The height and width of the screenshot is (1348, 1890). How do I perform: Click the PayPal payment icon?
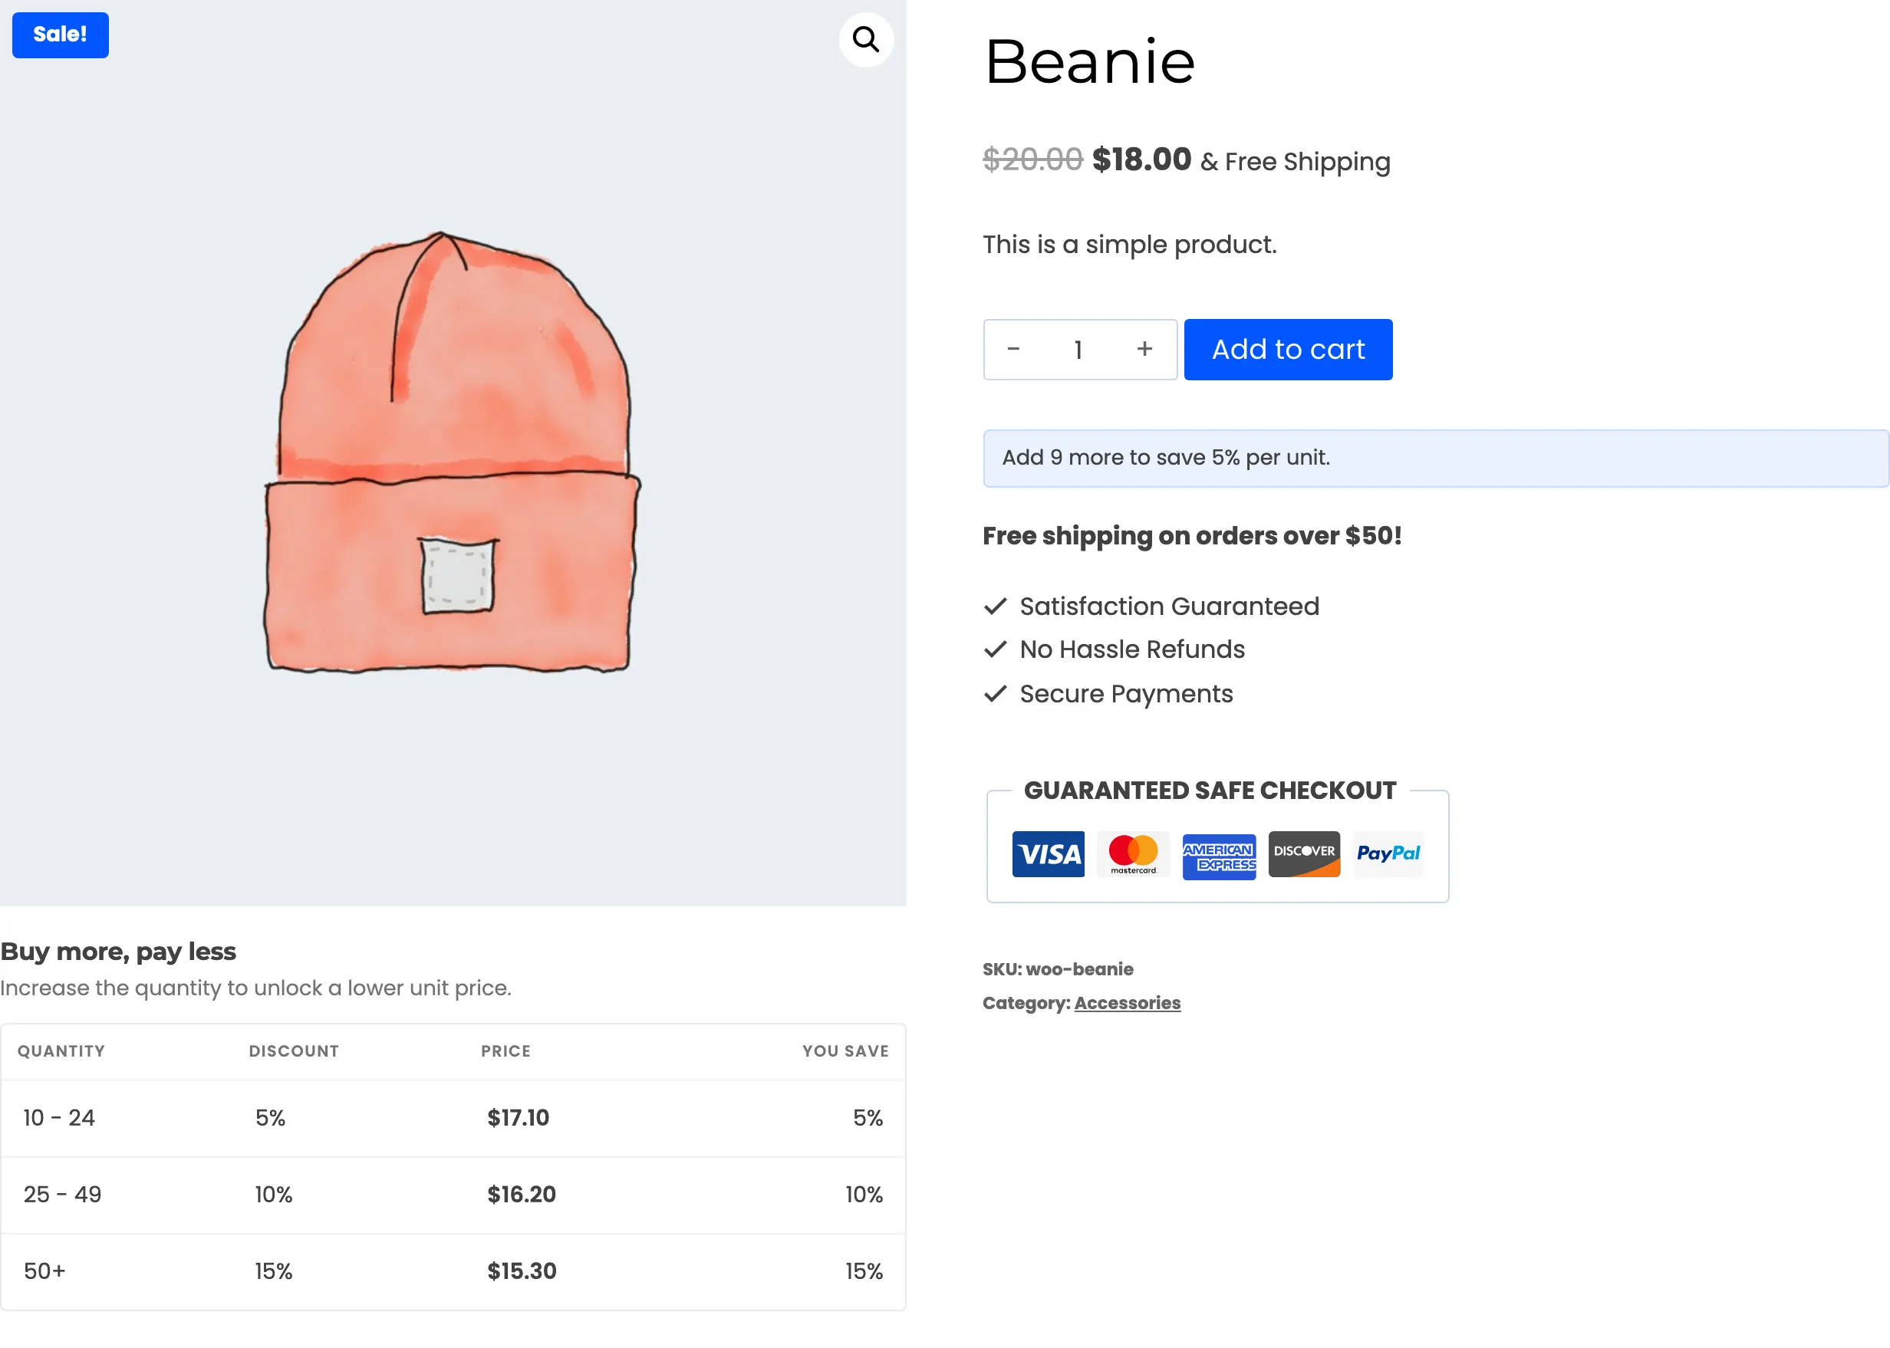(x=1388, y=854)
